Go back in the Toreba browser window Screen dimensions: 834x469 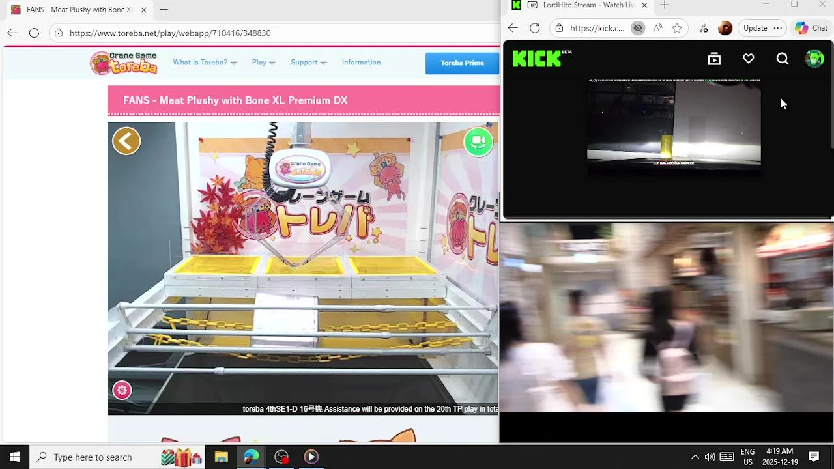pos(12,33)
